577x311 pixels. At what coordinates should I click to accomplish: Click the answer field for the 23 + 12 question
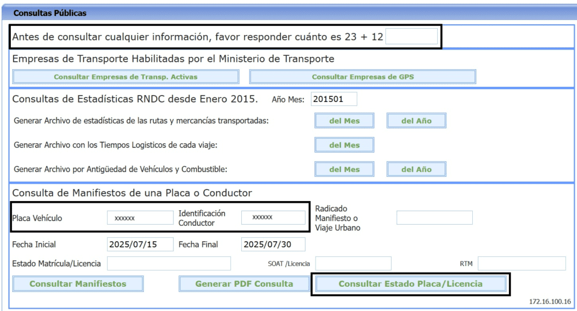click(x=411, y=37)
